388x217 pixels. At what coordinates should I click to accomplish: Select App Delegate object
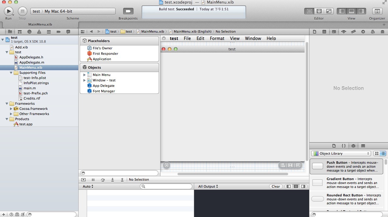point(103,86)
